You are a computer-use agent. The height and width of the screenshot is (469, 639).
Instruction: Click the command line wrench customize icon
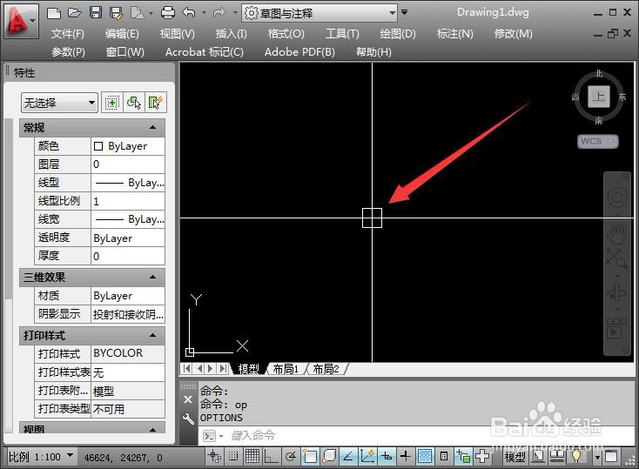point(188,419)
